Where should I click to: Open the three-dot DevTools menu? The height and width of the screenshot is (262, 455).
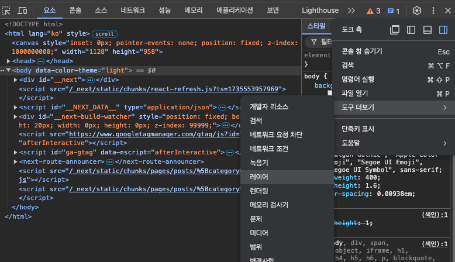pyautogui.click(x=433, y=11)
